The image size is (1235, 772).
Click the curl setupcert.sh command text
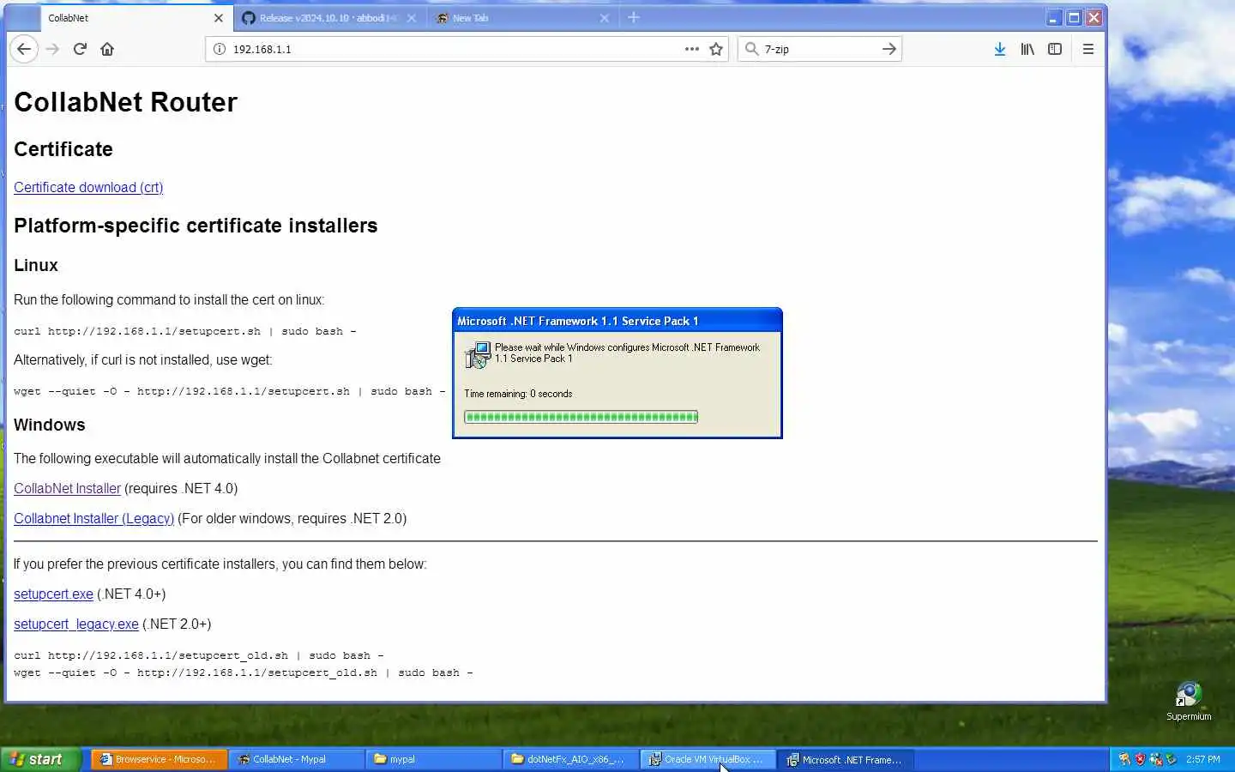tap(185, 331)
